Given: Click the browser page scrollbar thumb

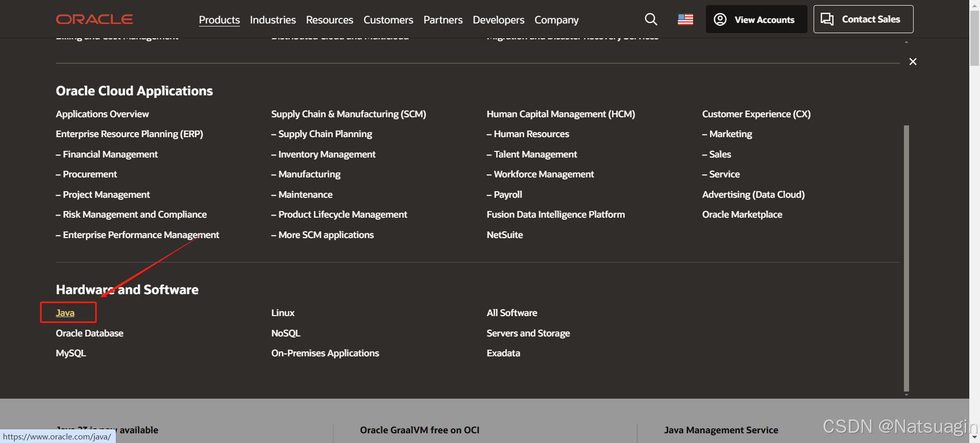Looking at the screenshot, I should click(x=975, y=38).
